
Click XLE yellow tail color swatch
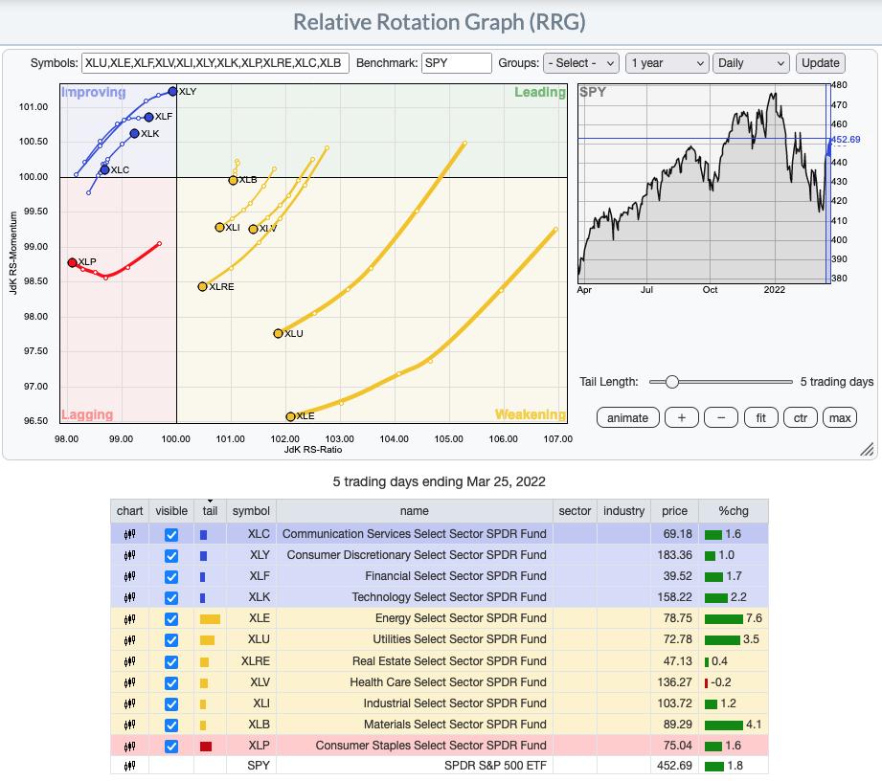coord(210,619)
